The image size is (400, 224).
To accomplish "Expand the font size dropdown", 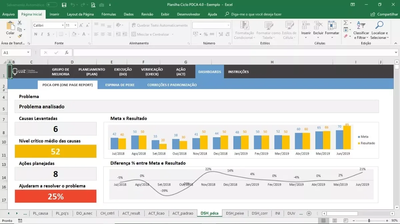I will click(x=76, y=25).
